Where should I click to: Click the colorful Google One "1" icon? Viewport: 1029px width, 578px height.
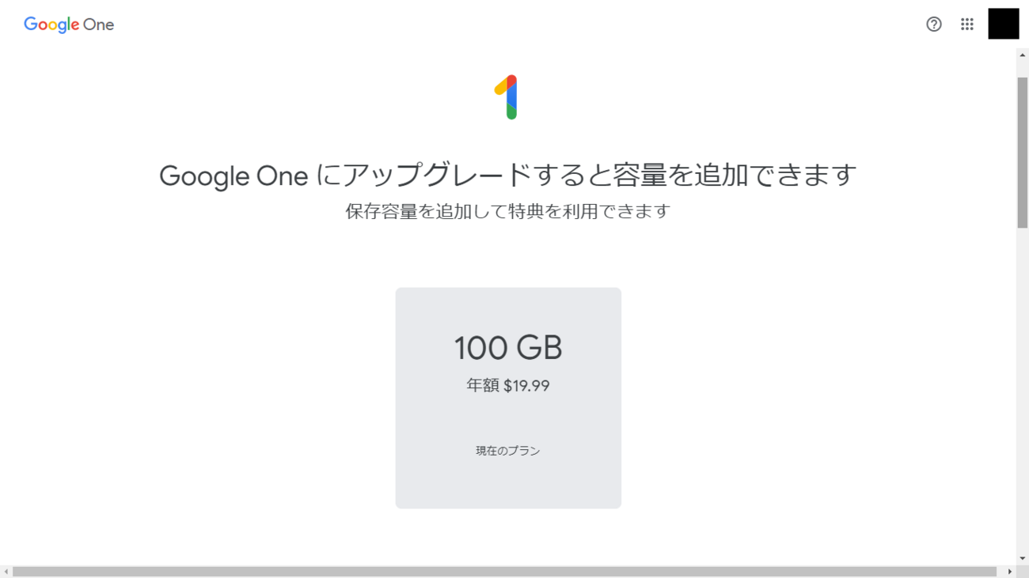tap(507, 97)
